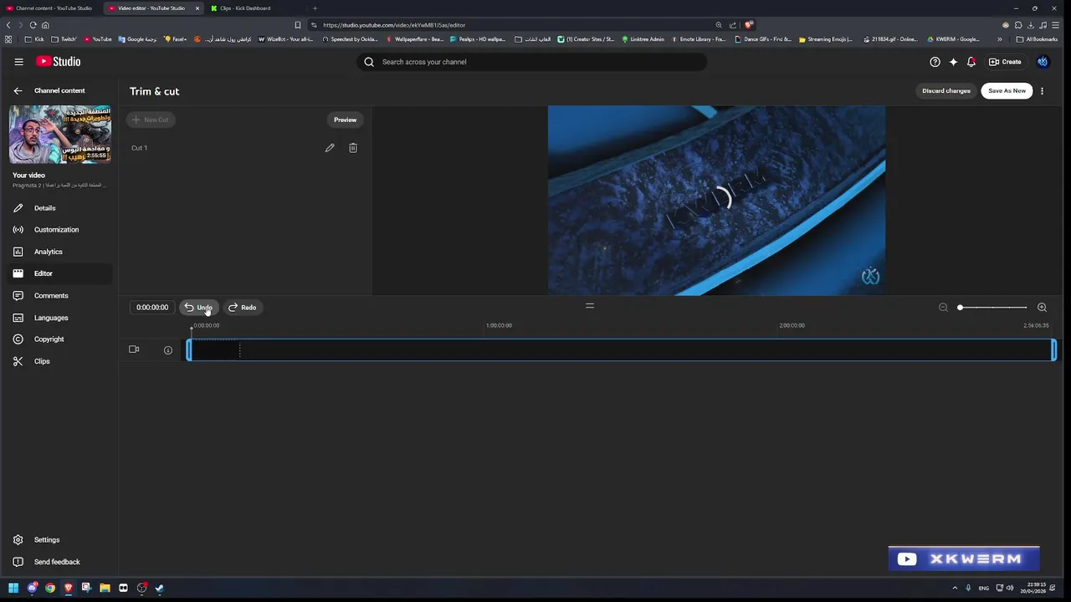
Task: Open Customization in the sidebar
Action: (x=59, y=230)
